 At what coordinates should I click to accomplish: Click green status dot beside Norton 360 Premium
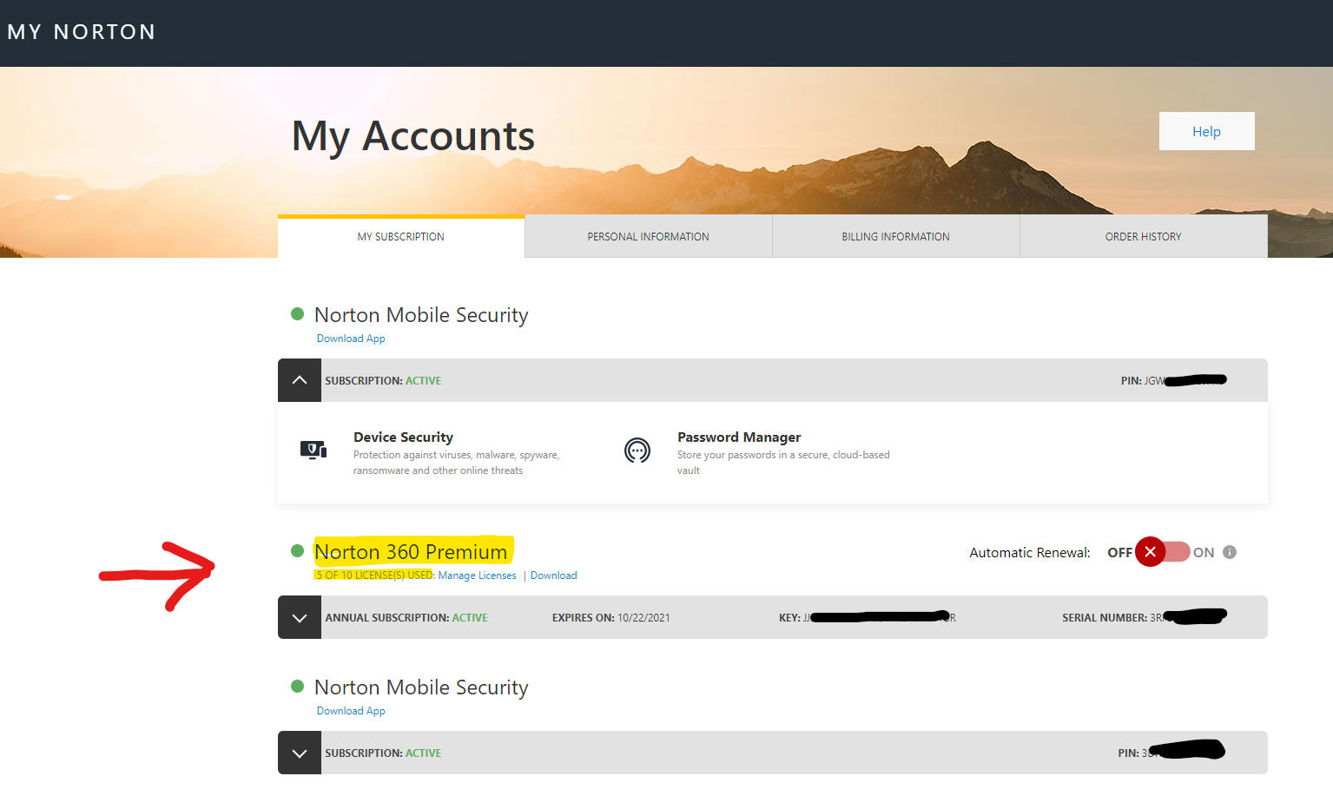[297, 551]
